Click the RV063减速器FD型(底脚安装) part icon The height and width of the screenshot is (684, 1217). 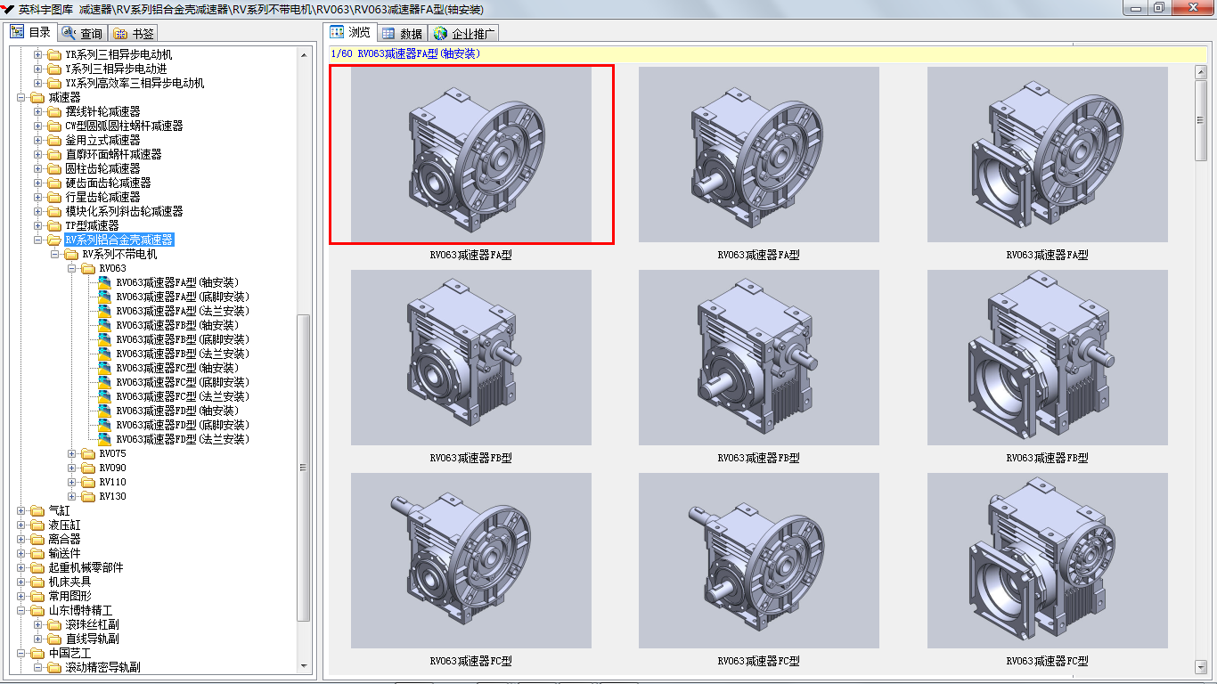(x=105, y=425)
